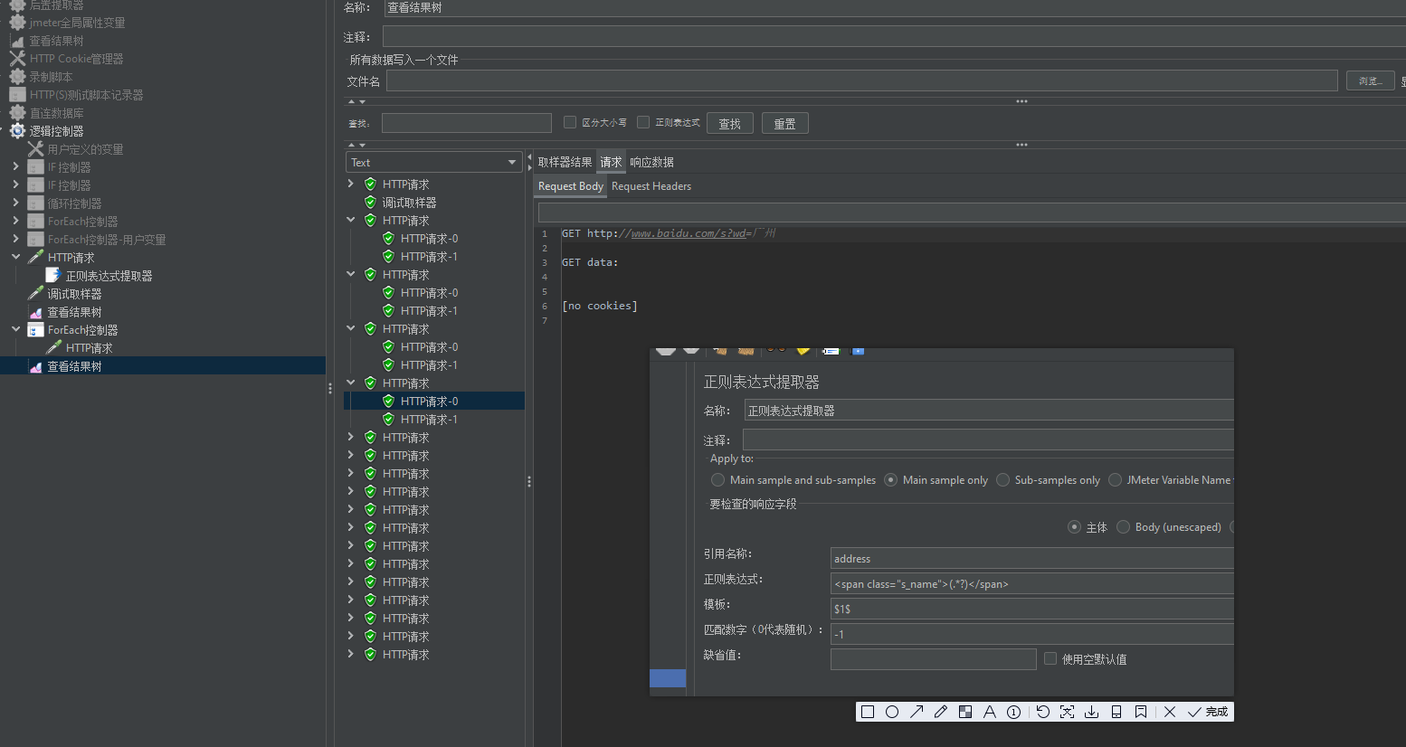Image resolution: width=1406 pixels, height=747 pixels.
Task: Select the pencil drawing tool
Action: pyautogui.click(x=941, y=712)
